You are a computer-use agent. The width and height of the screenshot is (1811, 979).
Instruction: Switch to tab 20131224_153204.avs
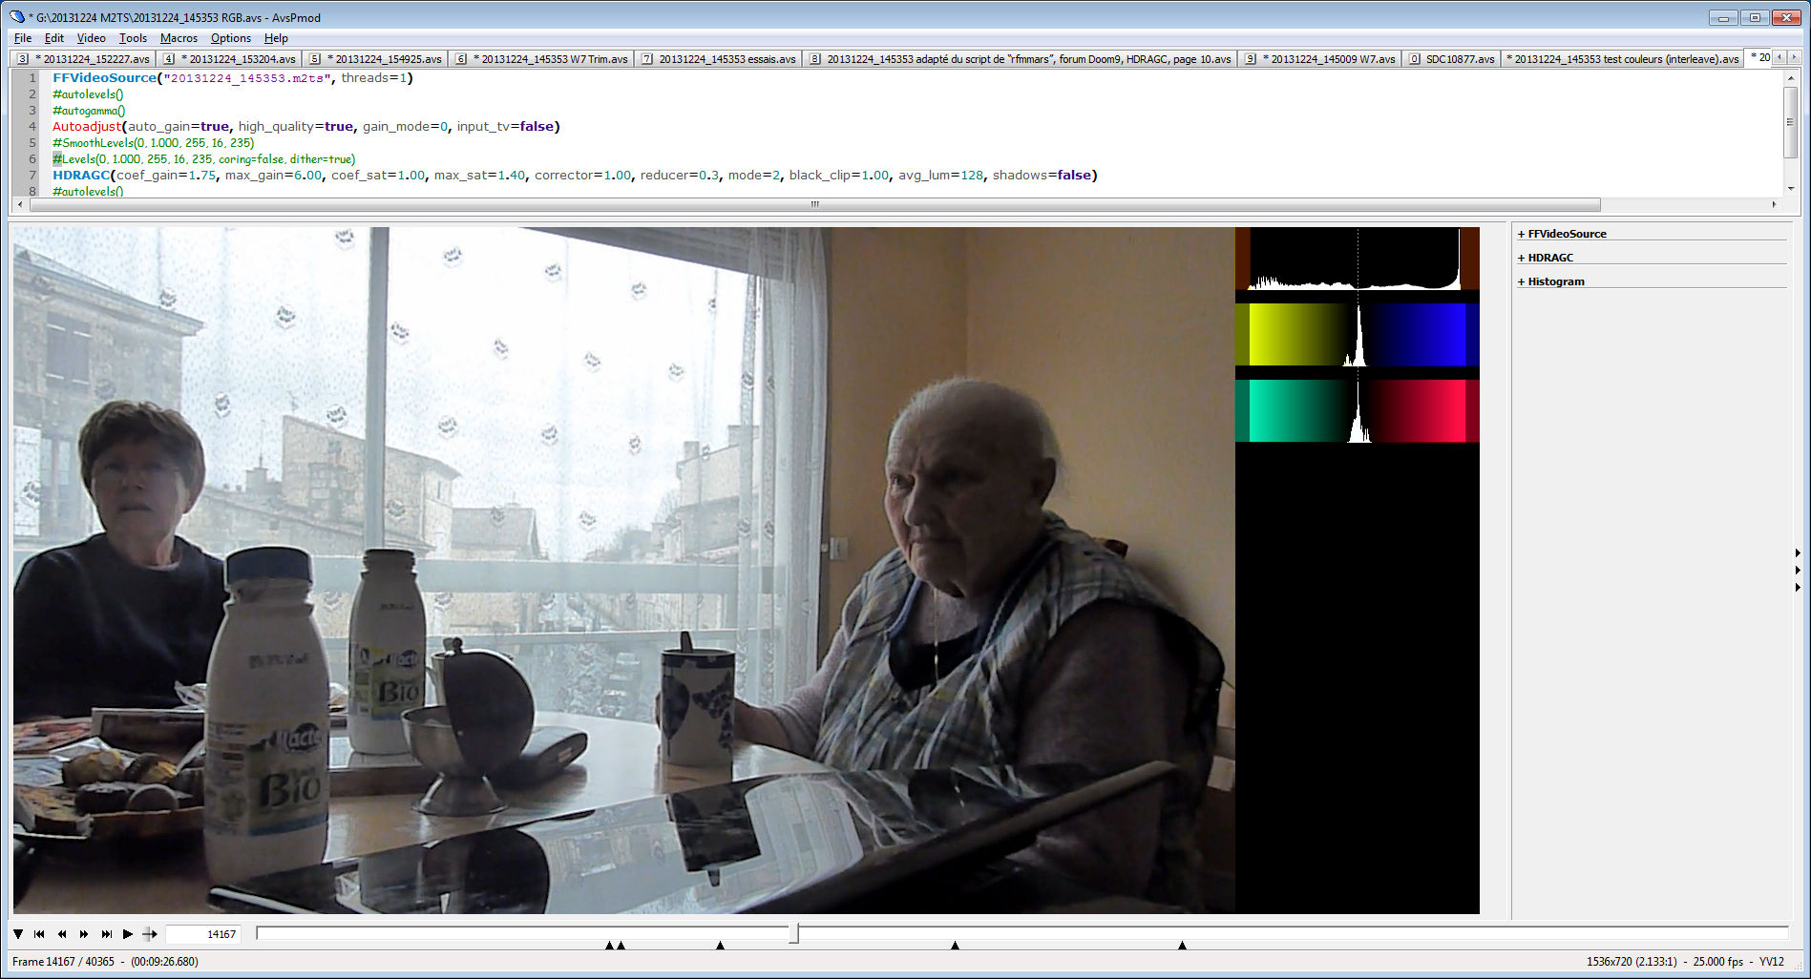[x=229, y=59]
